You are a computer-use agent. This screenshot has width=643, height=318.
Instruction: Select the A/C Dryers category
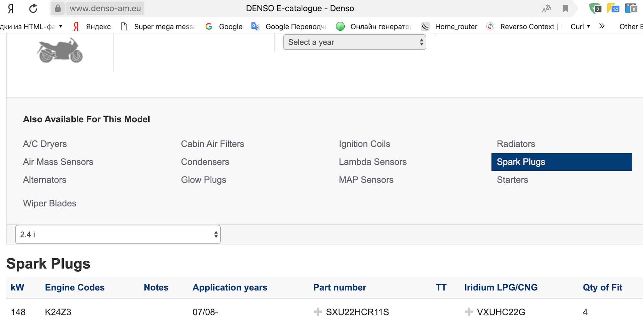45,144
